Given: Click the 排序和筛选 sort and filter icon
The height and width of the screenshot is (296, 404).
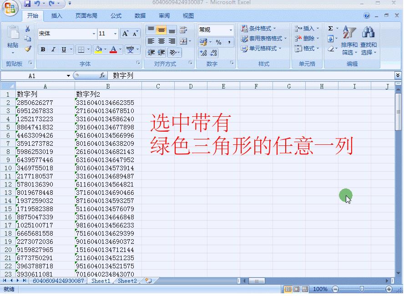Looking at the screenshot, I should pos(348,39).
